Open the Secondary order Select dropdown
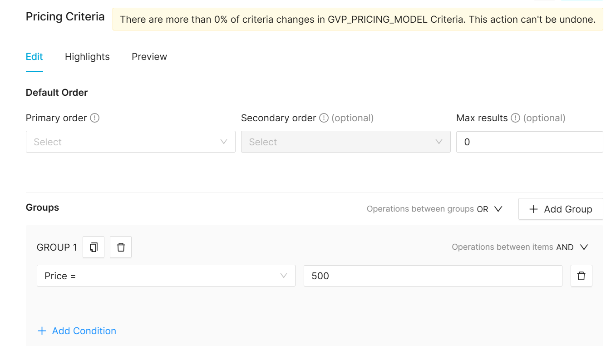 click(x=345, y=142)
